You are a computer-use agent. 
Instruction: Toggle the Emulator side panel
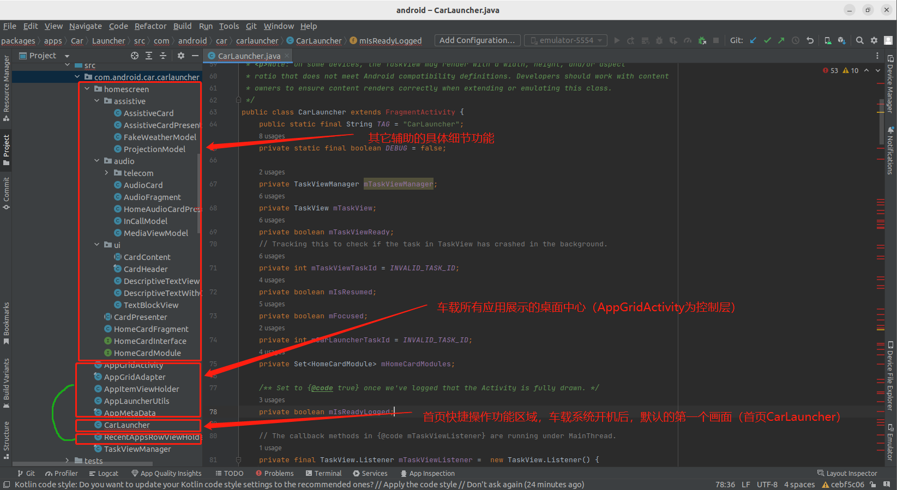pos(890,443)
